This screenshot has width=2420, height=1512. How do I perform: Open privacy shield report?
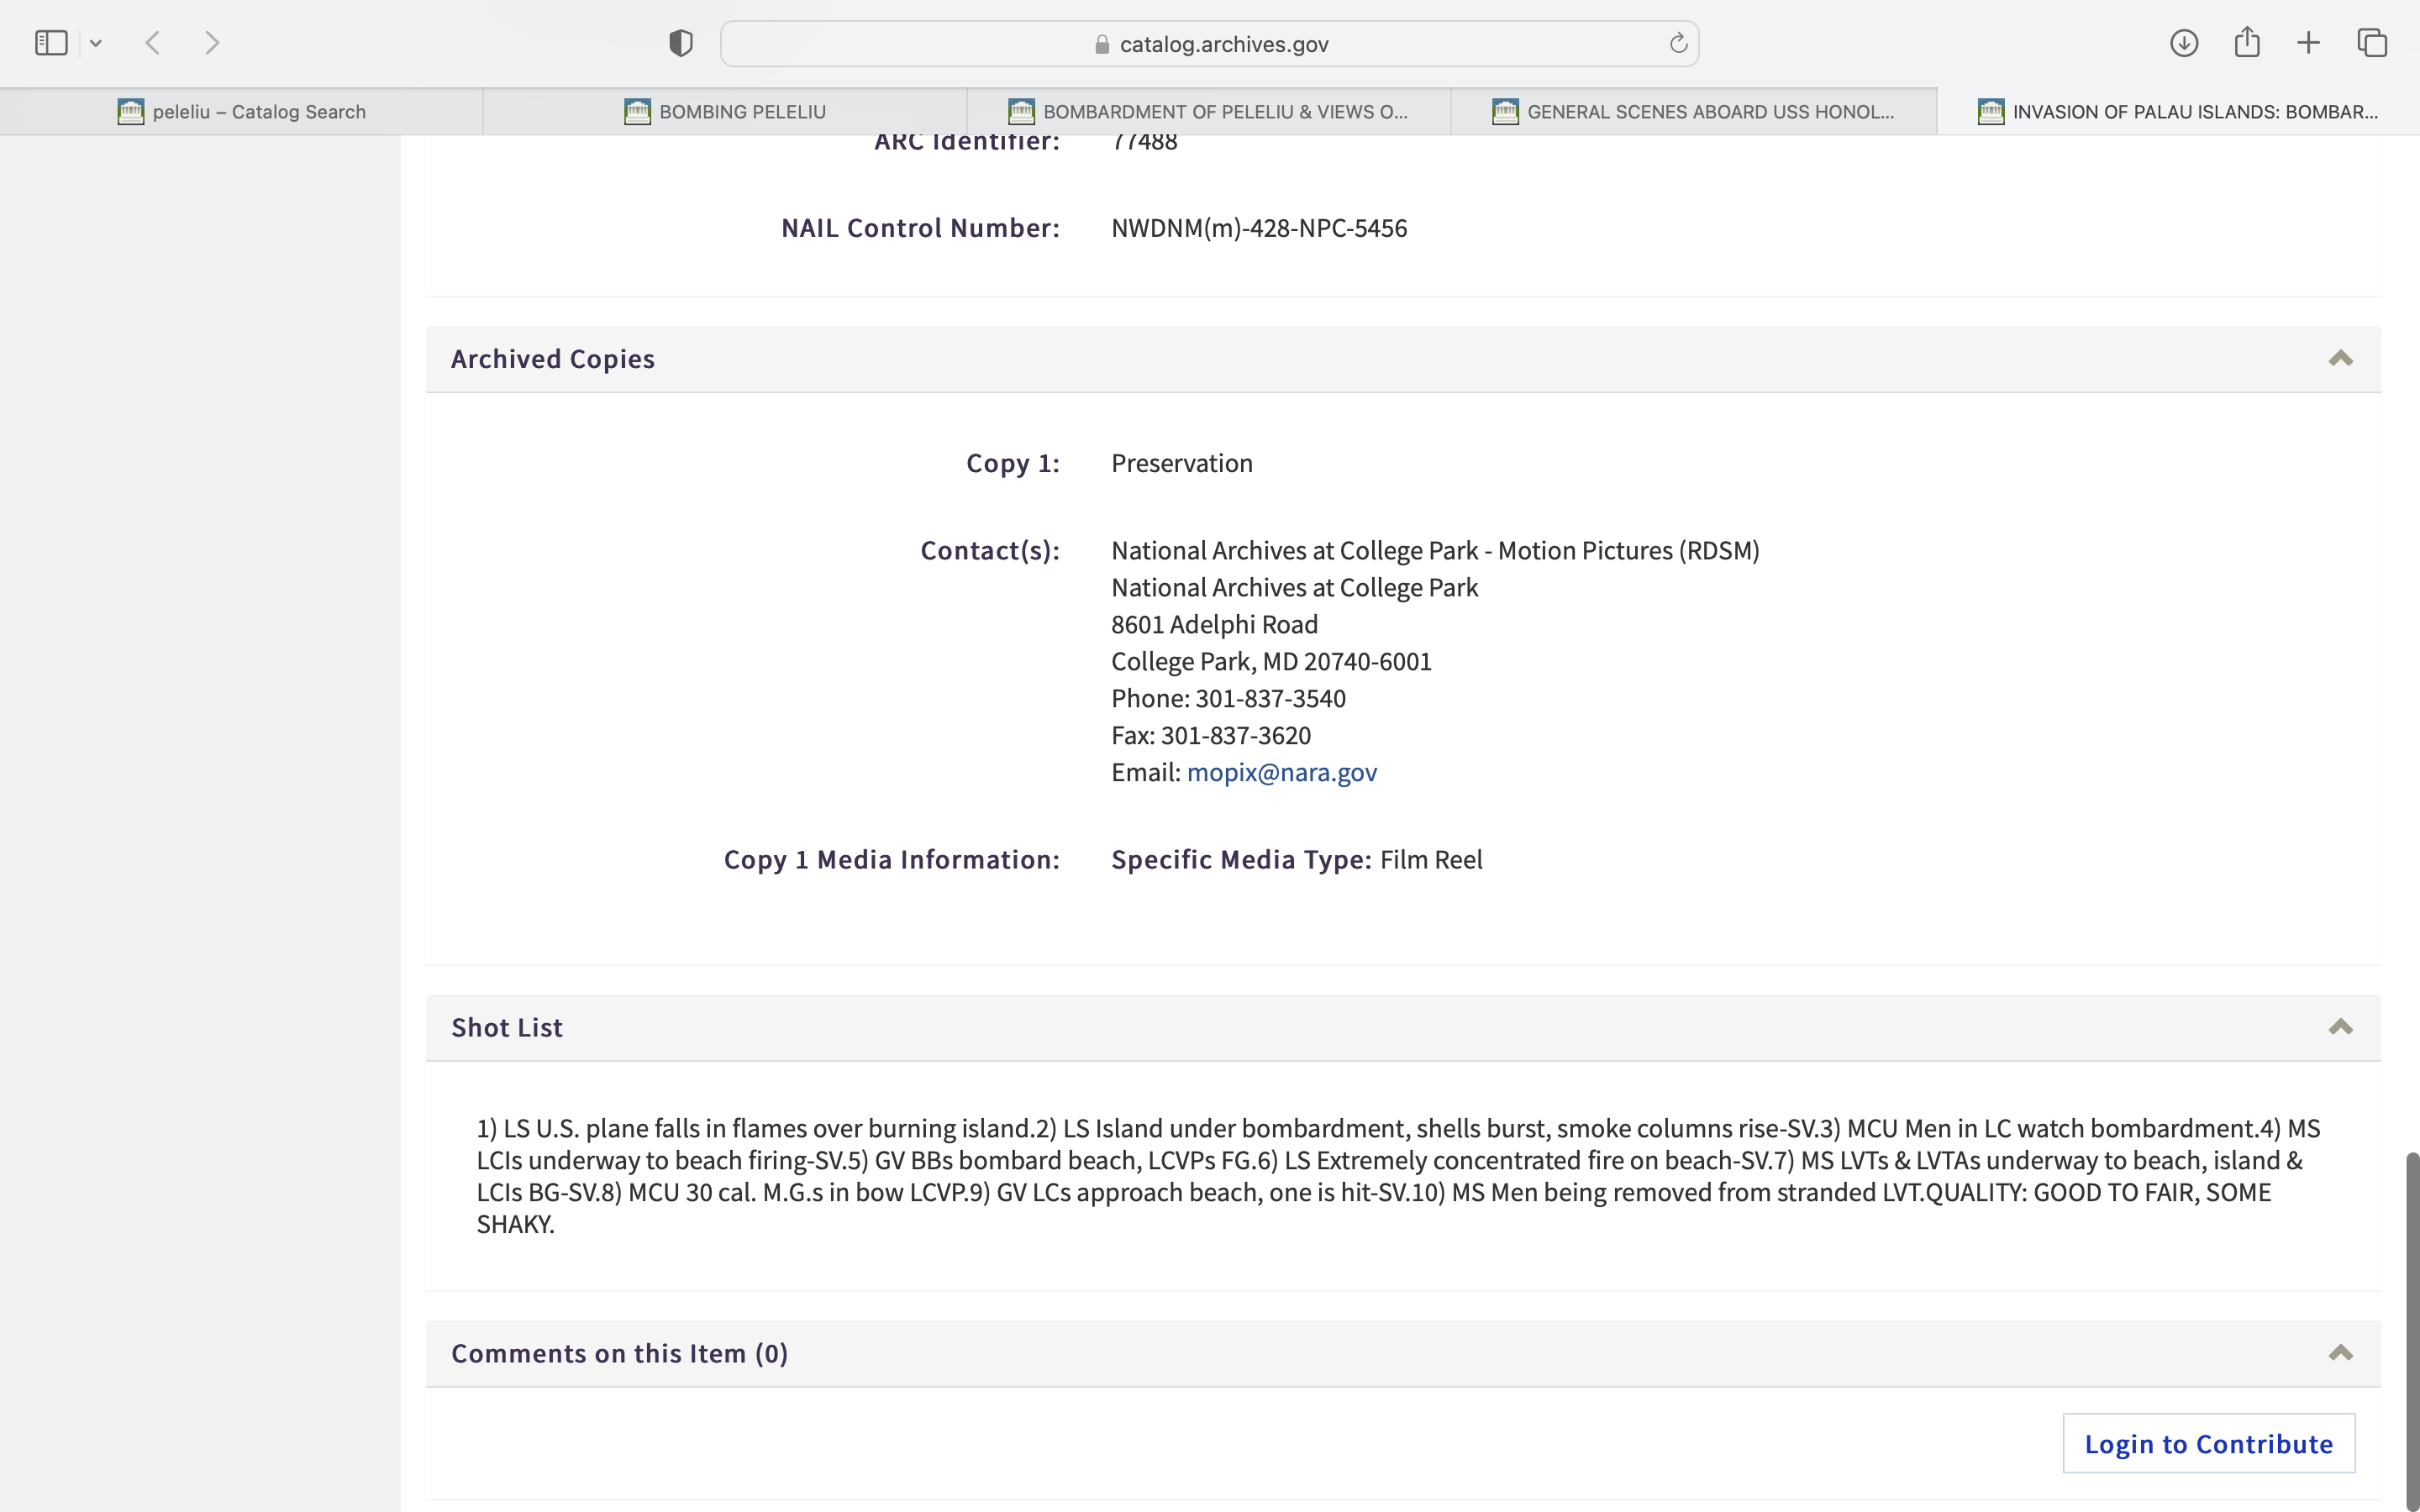[x=681, y=43]
